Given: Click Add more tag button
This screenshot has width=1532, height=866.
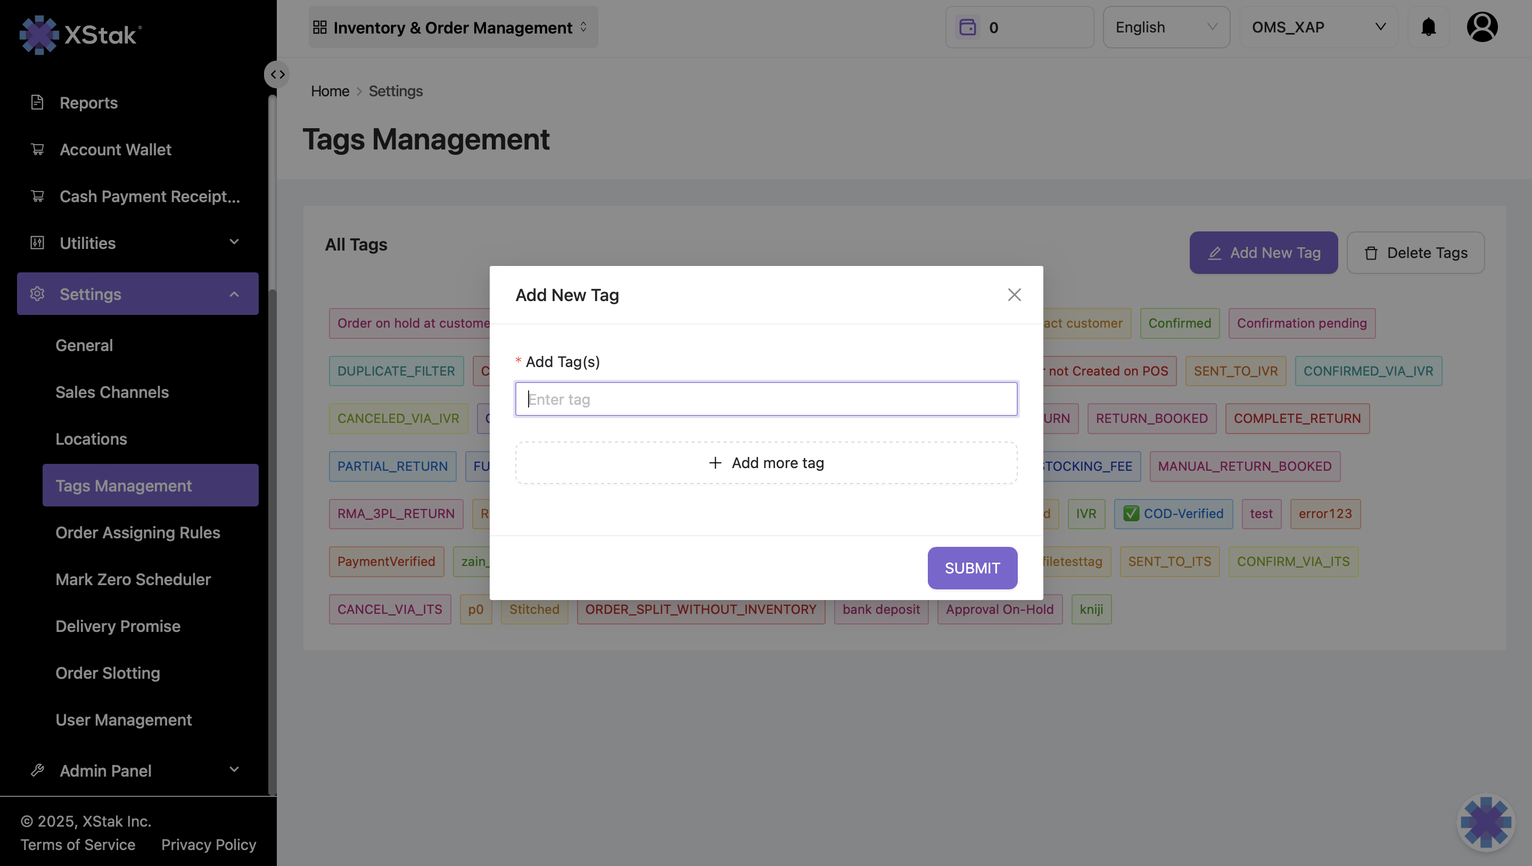Looking at the screenshot, I should (x=766, y=463).
